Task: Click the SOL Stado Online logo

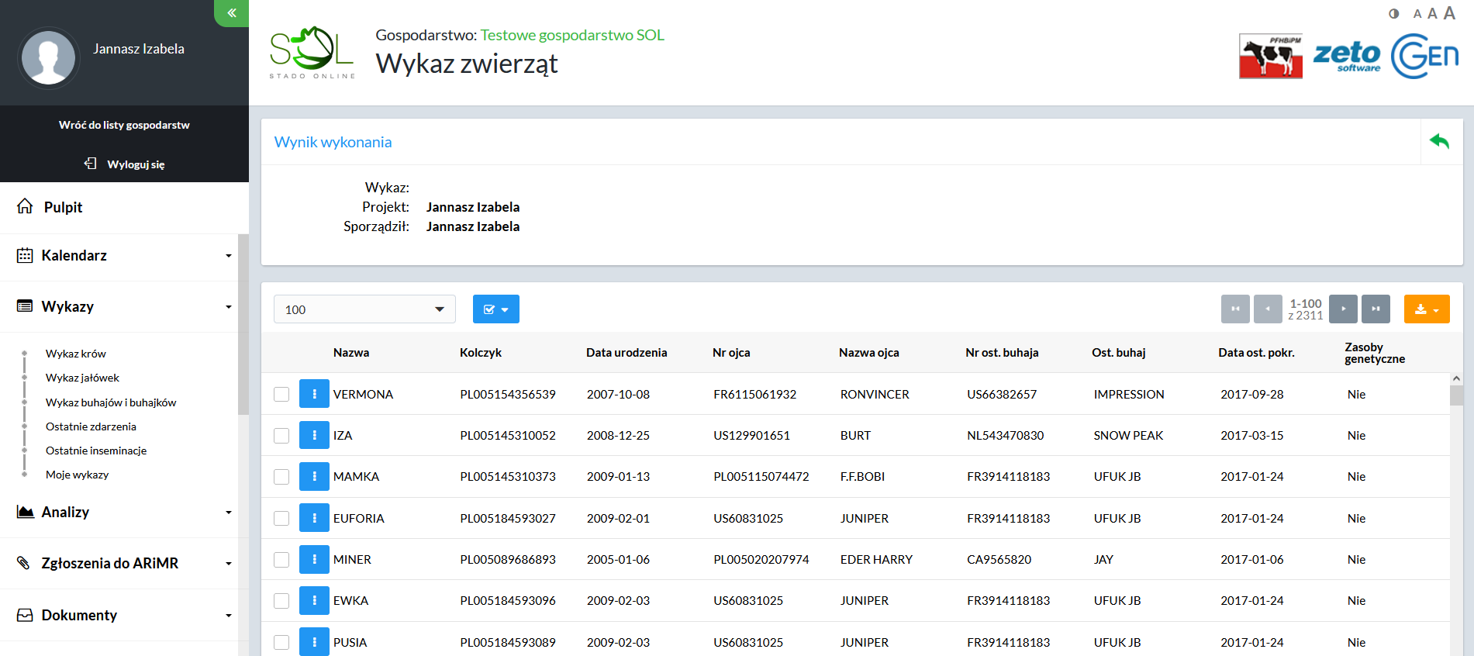Action: 312,53
